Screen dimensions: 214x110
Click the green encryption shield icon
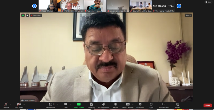pos(23,15)
